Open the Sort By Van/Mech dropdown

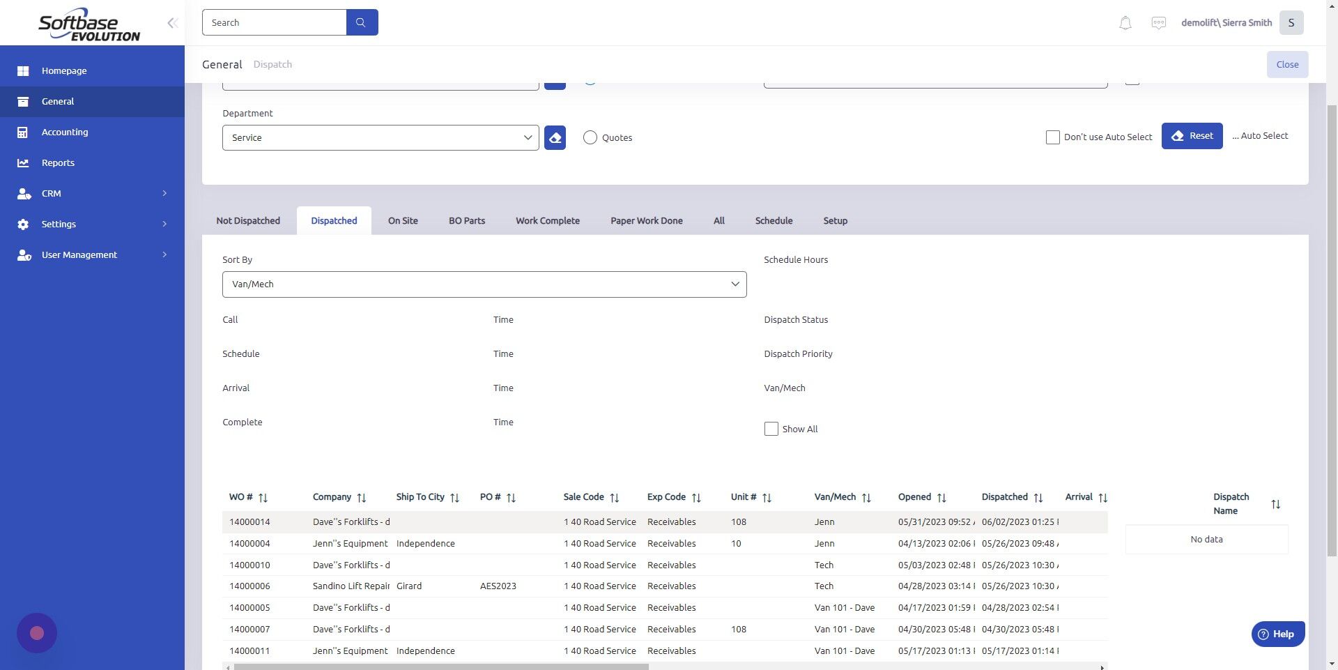484,284
